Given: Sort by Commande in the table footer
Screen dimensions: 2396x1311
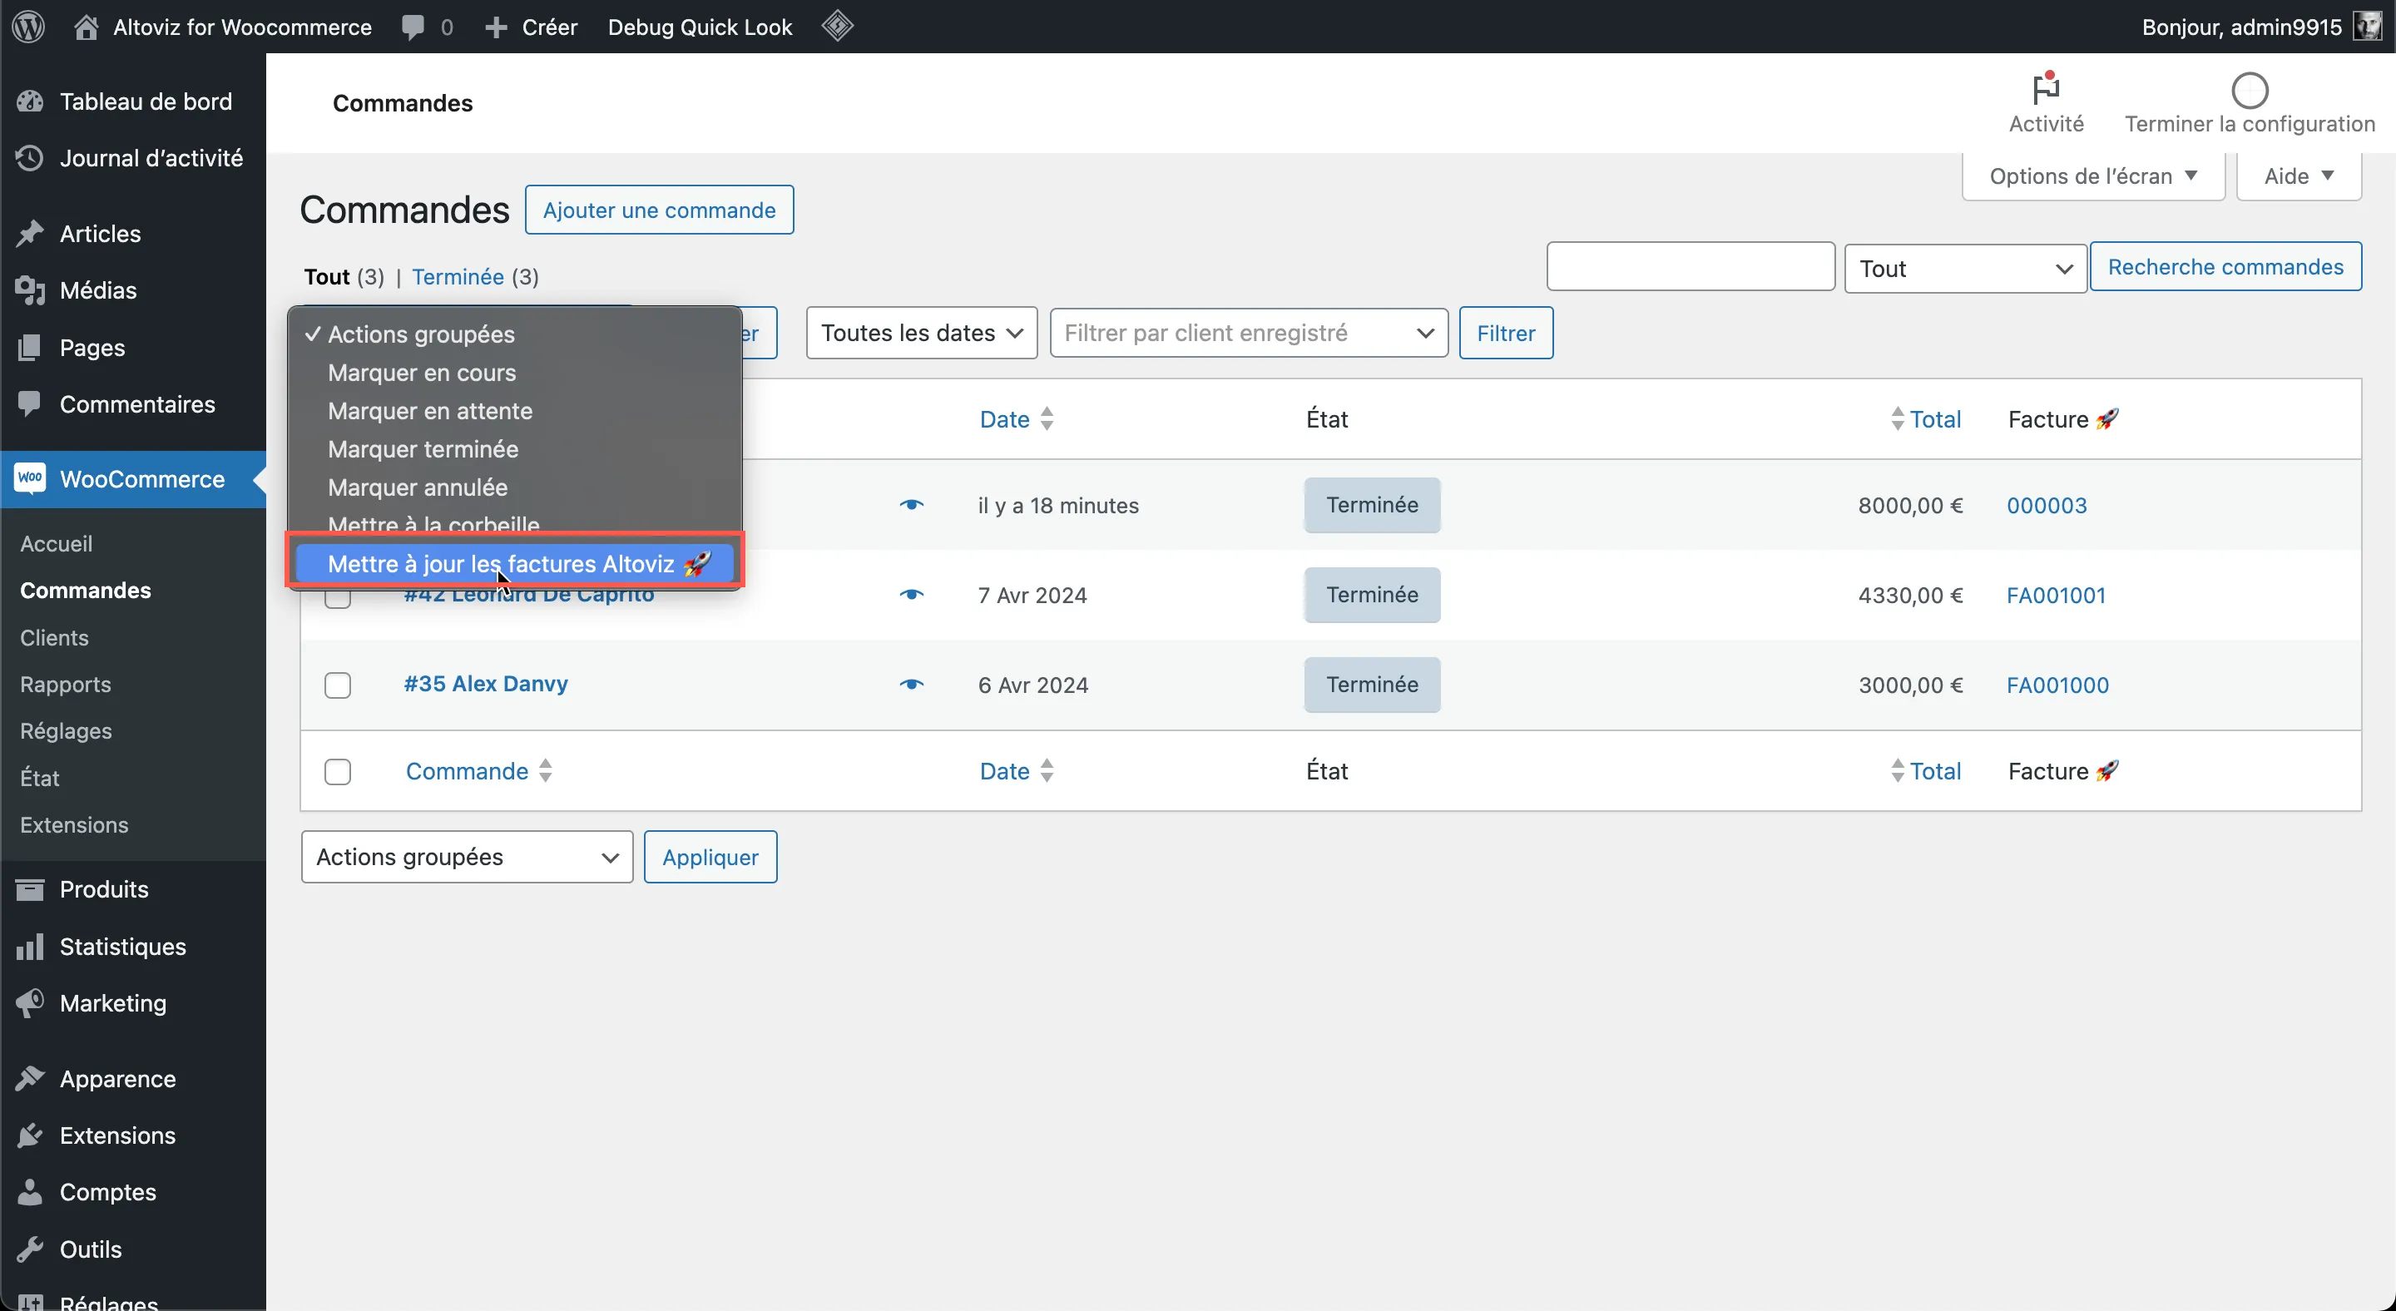Looking at the screenshot, I should coord(479,771).
